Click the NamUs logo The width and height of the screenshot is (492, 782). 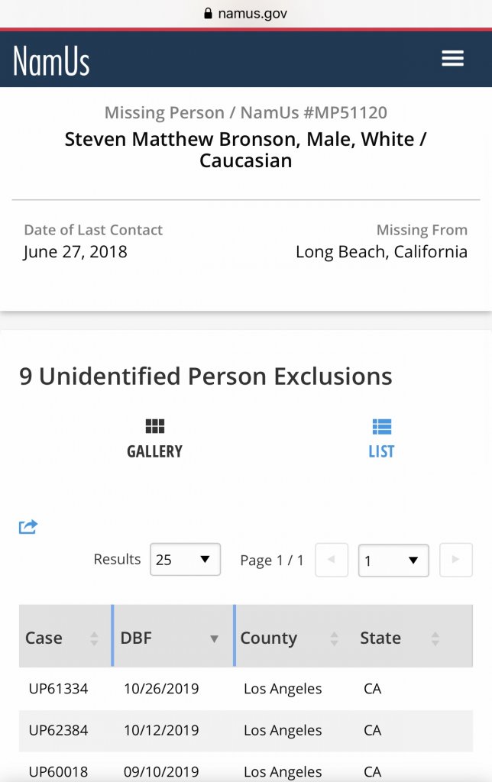click(x=51, y=60)
